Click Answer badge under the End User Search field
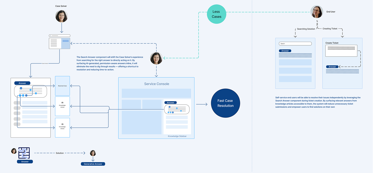Viewport: 373px width, 173px height. point(285,51)
